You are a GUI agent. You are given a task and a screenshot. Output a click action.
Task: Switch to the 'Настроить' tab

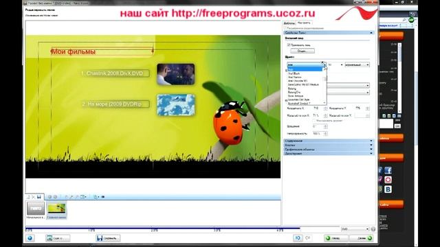click(304, 23)
